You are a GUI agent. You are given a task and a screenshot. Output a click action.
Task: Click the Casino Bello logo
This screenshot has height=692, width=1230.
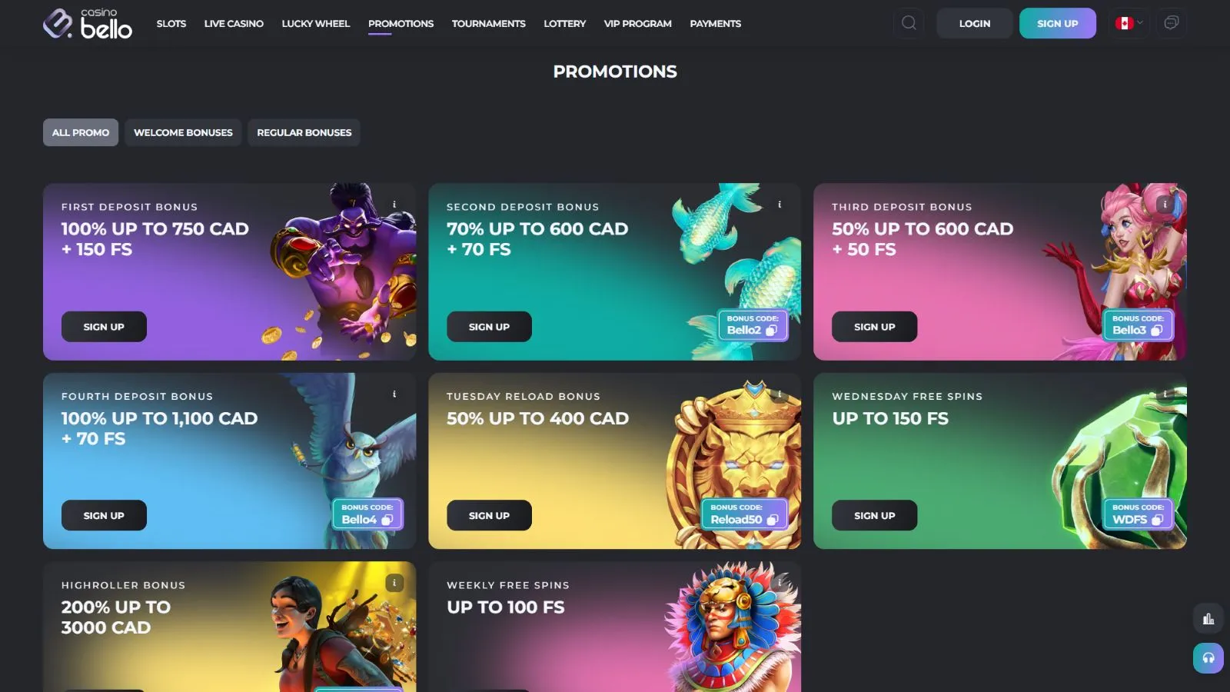pos(88,23)
